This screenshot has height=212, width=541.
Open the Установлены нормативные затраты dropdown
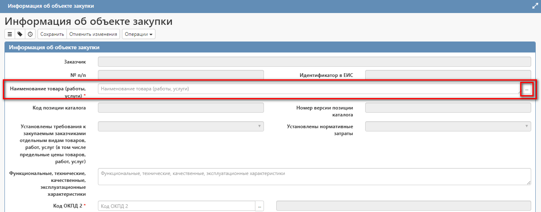click(x=448, y=126)
